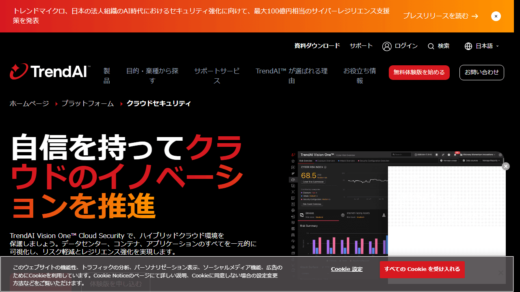520x292 pixels.
Task: Click the 自信を持ってクラウドのイノベーションを推進 headline
Action: coord(127,176)
